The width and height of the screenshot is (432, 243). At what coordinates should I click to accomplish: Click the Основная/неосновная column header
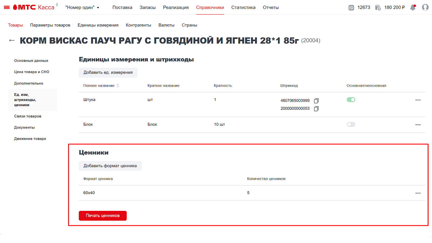pyautogui.click(x=366, y=86)
